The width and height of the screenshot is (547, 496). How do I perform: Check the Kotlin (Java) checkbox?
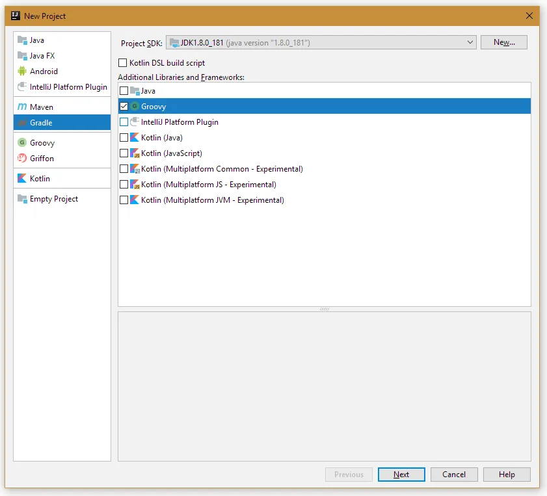point(124,138)
